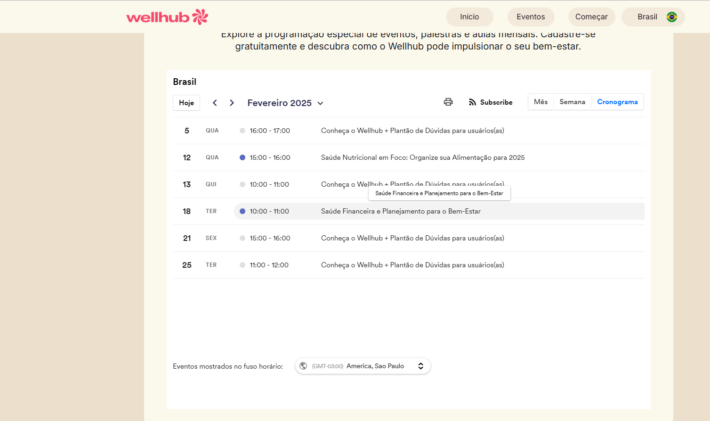This screenshot has width=710, height=421.
Task: Click blue dot of February 12 event
Action: (x=242, y=157)
